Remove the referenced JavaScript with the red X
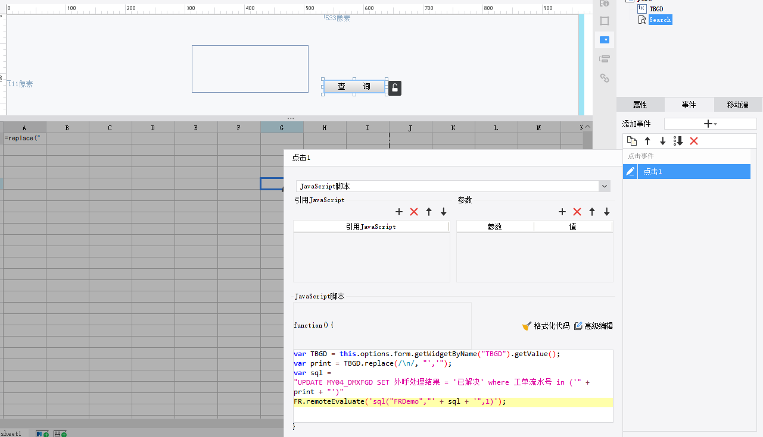 pos(414,212)
